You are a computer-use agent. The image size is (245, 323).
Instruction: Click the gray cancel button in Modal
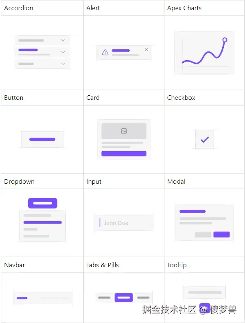coord(203,235)
